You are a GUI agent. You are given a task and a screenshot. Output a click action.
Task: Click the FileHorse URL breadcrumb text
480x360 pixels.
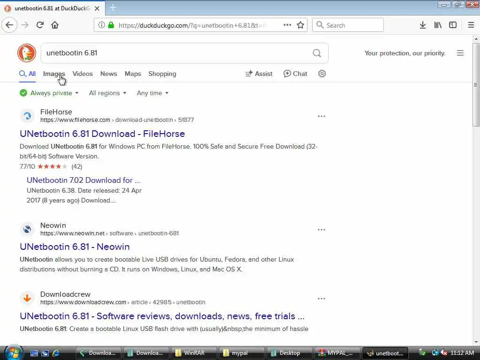click(x=117, y=120)
